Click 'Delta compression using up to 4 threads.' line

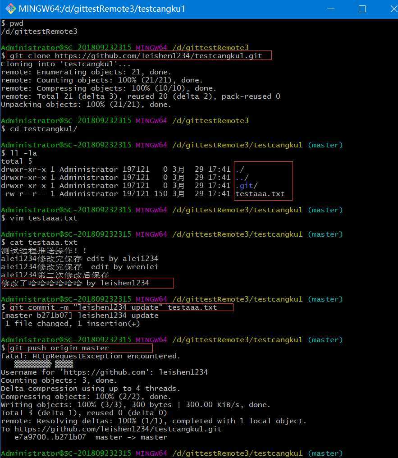pos(91,389)
